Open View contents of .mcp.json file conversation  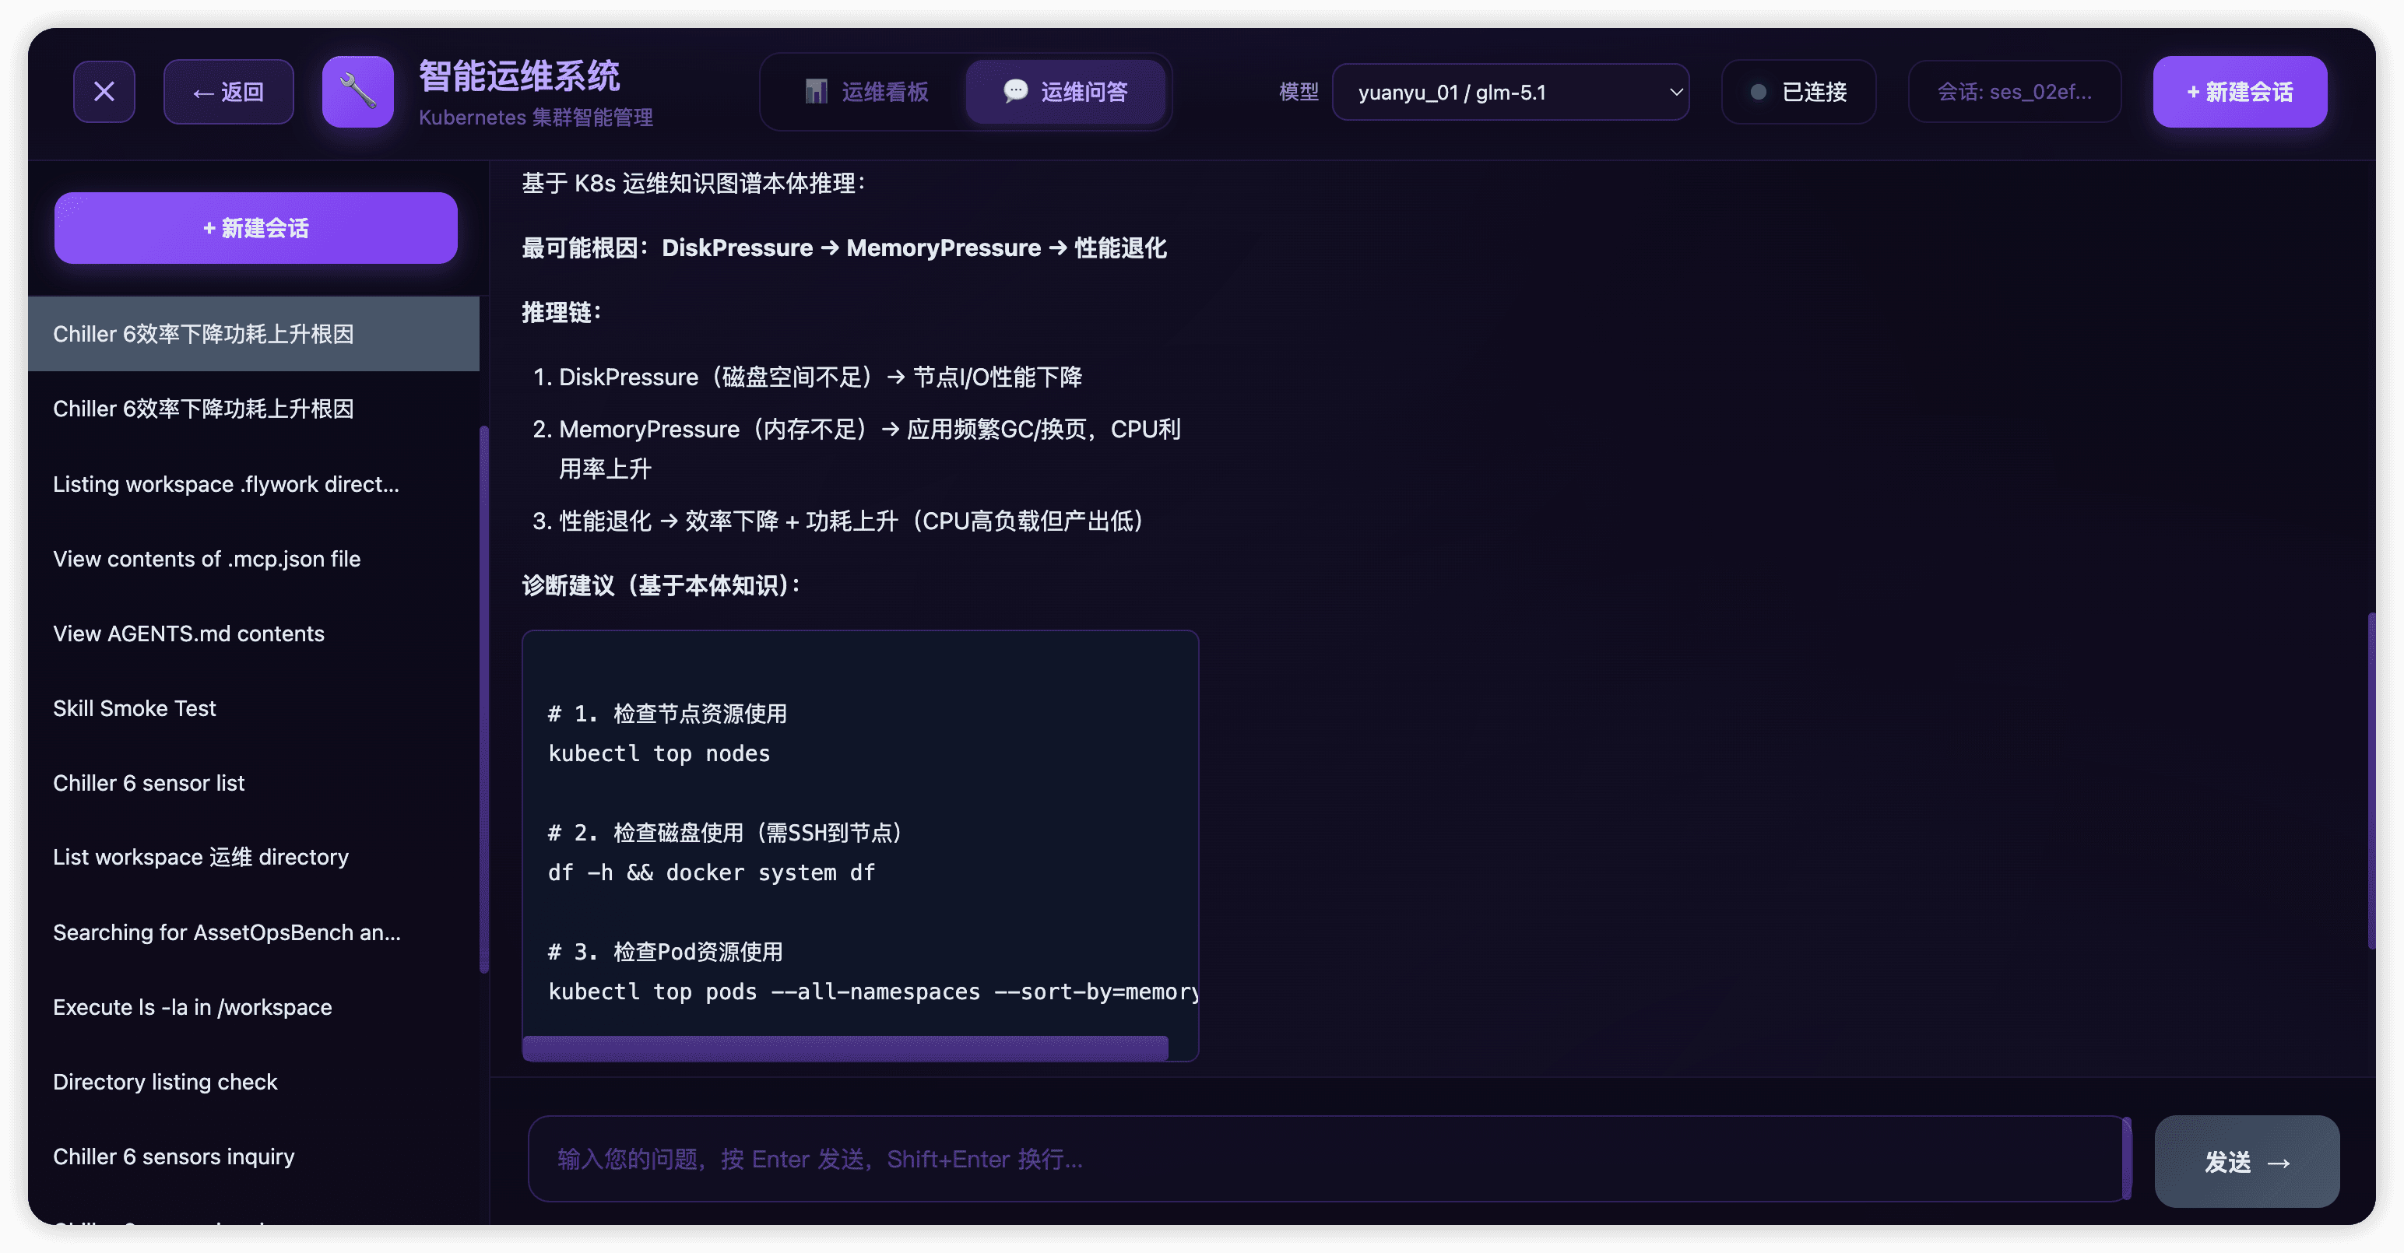tap(254, 558)
